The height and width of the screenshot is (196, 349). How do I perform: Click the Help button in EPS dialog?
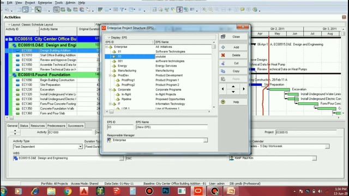click(233, 102)
